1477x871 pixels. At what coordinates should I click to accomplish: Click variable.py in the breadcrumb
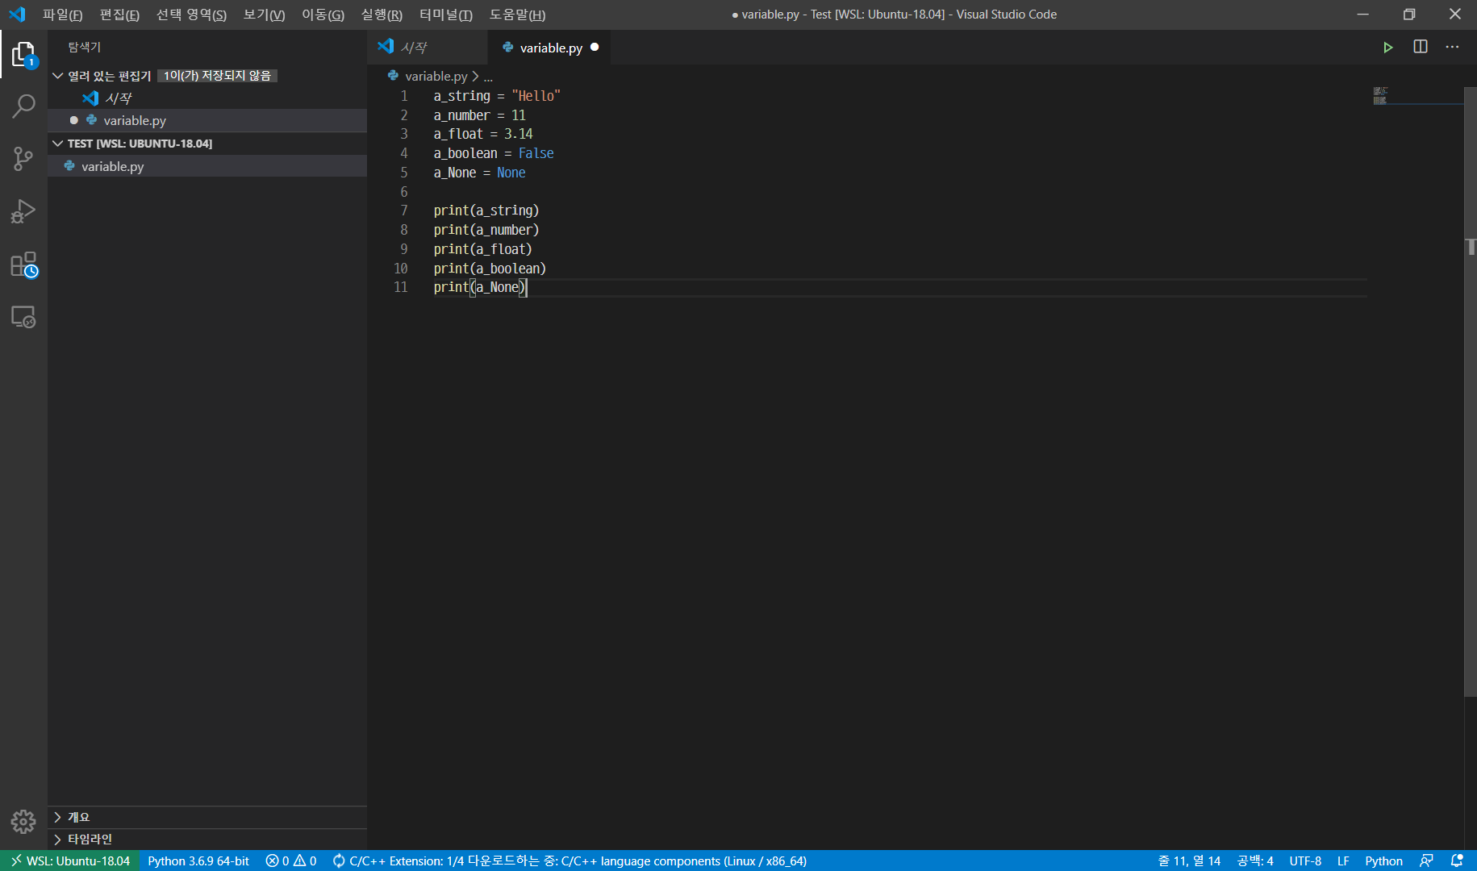436,76
